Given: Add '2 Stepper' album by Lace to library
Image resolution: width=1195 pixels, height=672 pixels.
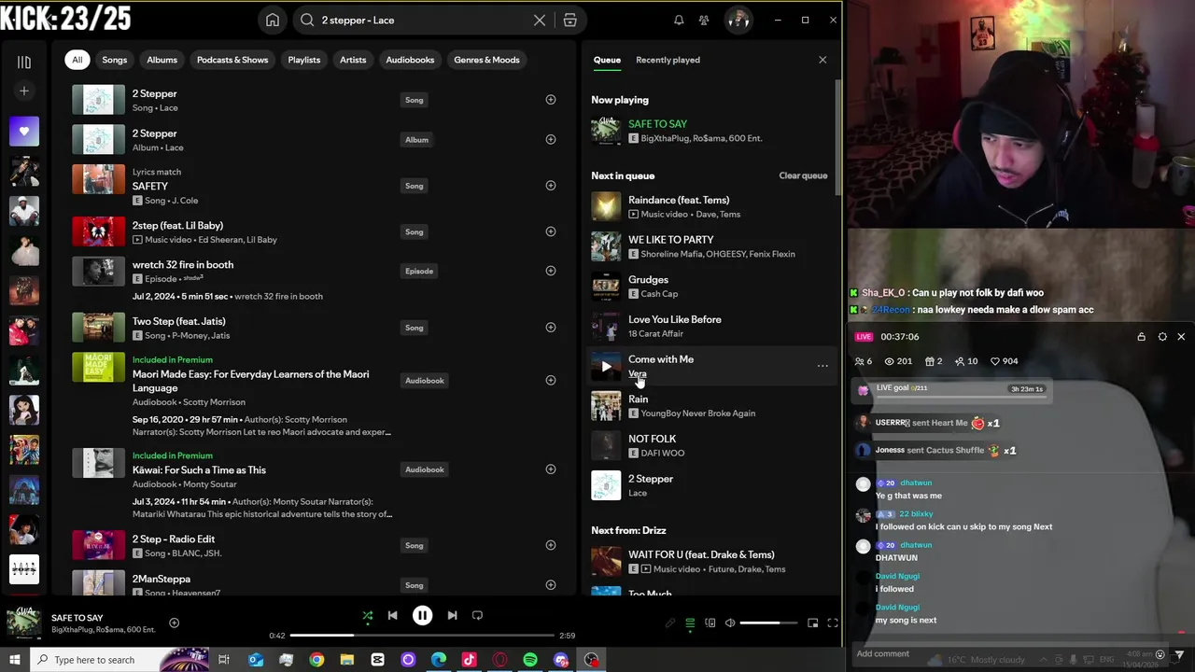Looking at the screenshot, I should click(551, 140).
